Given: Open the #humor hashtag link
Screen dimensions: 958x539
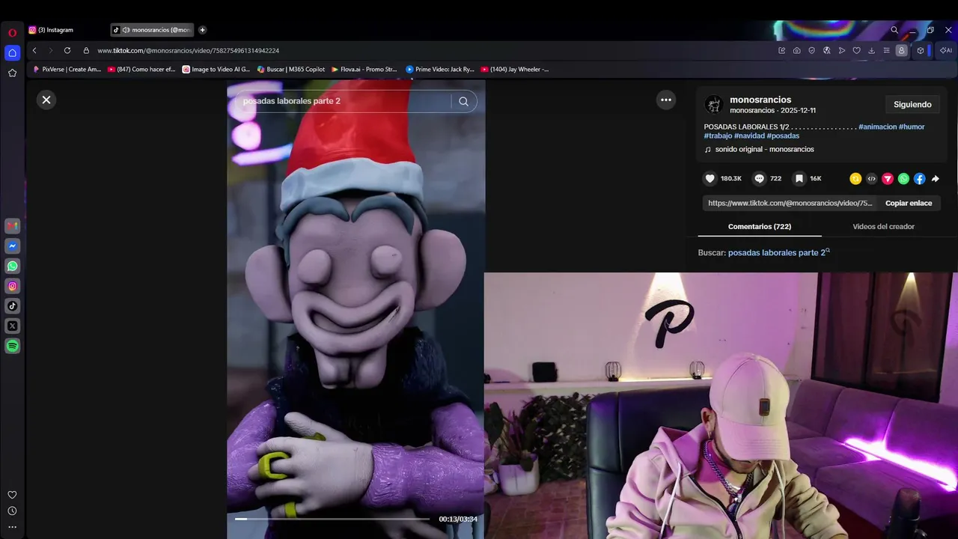Looking at the screenshot, I should 912,127.
